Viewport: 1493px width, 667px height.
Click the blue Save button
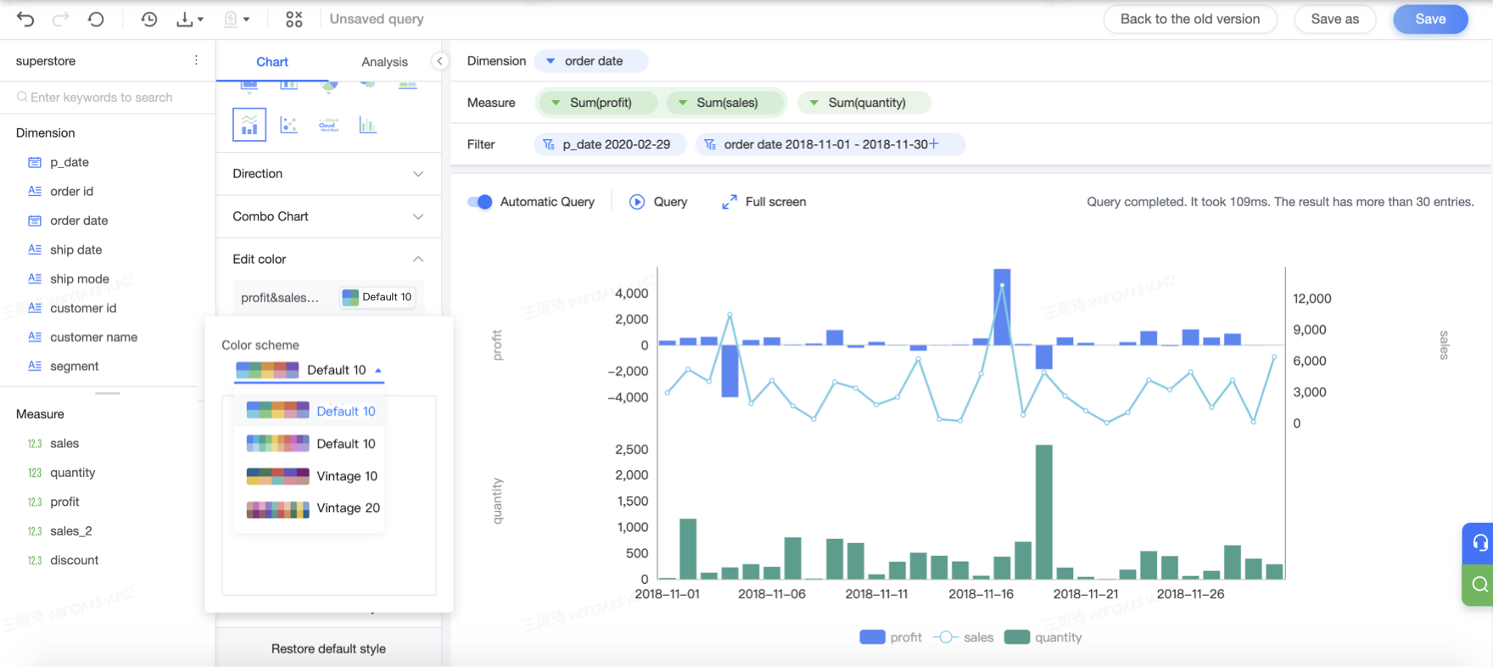point(1430,19)
